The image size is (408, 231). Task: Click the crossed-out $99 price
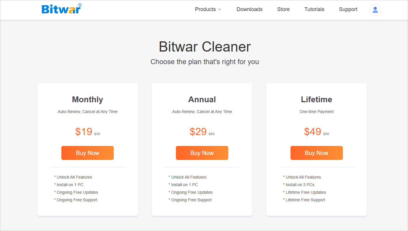pyautogui.click(x=326, y=134)
